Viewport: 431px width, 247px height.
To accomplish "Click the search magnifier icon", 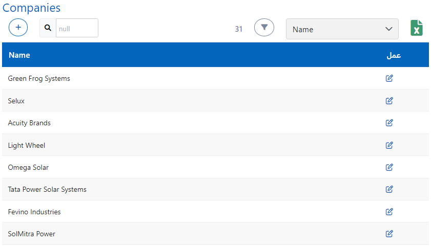I will coord(48,28).
